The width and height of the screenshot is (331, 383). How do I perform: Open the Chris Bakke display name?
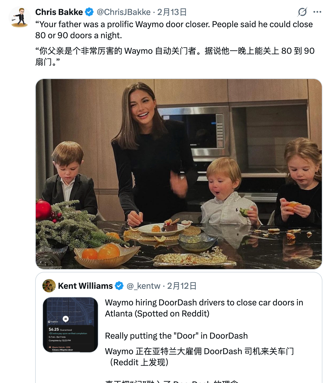59,12
